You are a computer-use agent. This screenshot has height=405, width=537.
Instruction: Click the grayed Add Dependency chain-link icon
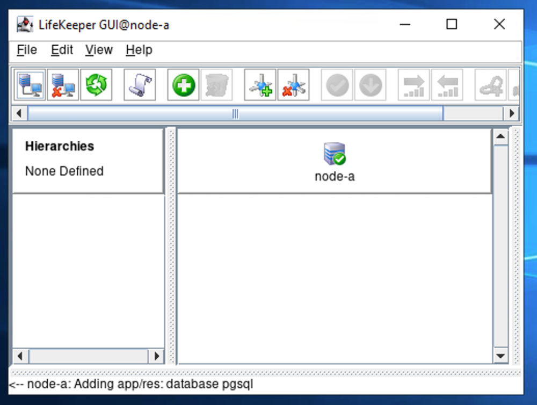490,85
